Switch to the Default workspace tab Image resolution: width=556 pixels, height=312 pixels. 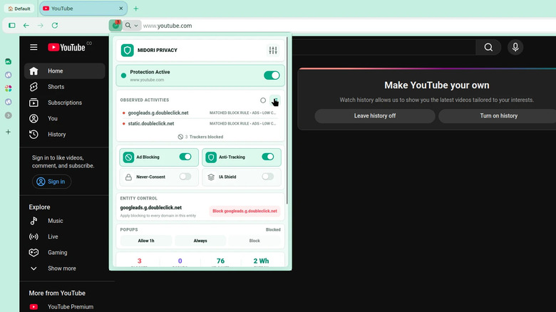(x=19, y=9)
